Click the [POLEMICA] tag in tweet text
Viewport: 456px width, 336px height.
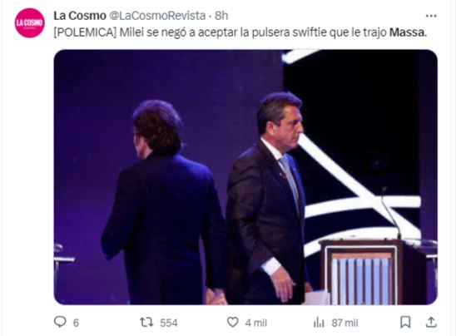(x=85, y=32)
